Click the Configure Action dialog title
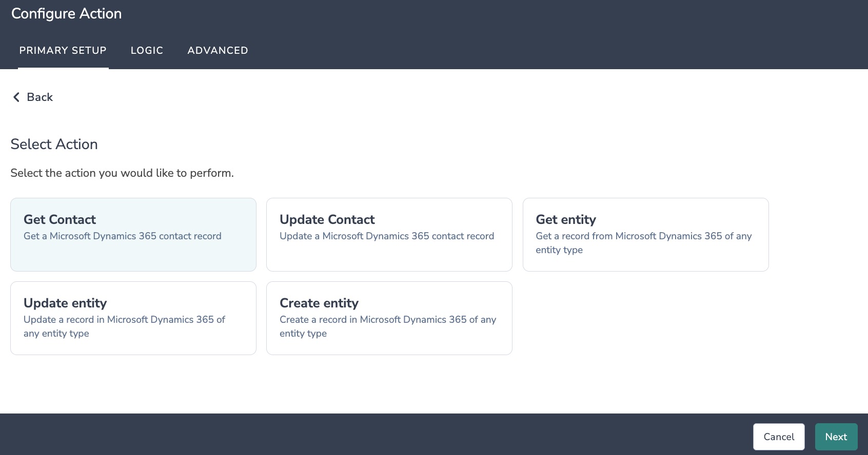 (x=67, y=13)
